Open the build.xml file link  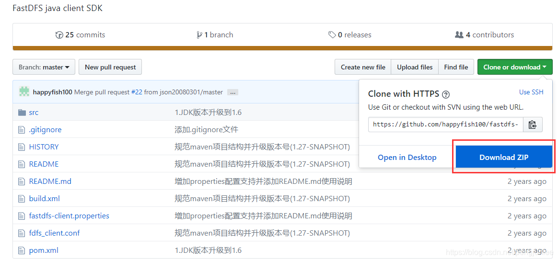(x=45, y=198)
